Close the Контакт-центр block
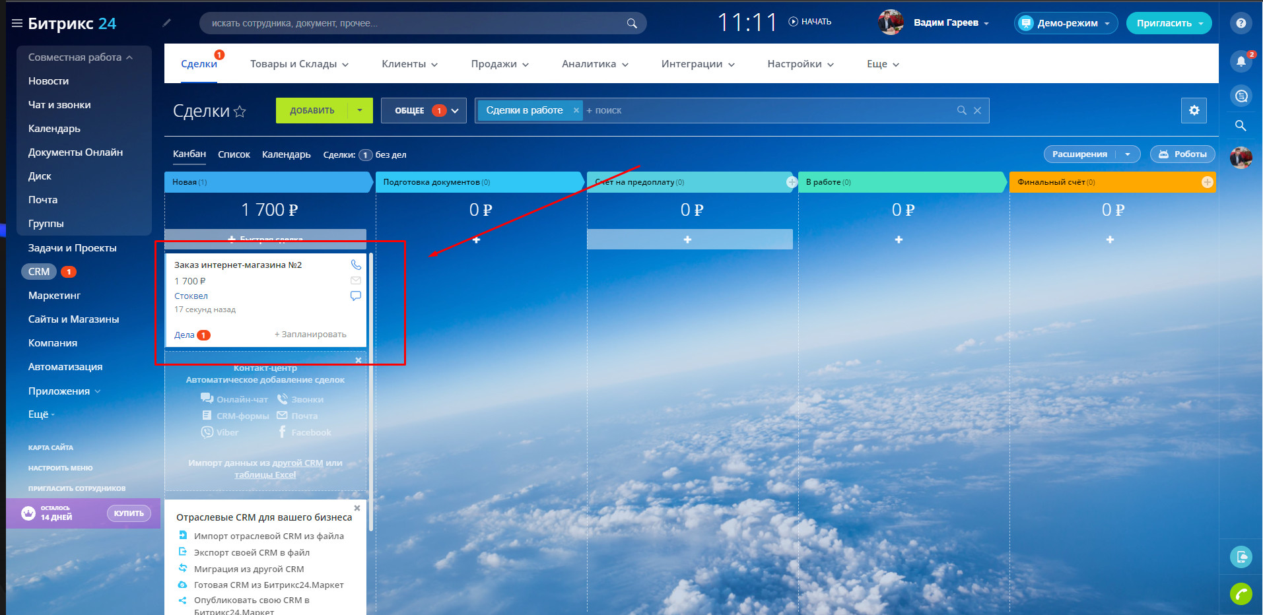Screen dimensions: 1263x615 pyautogui.click(x=358, y=360)
